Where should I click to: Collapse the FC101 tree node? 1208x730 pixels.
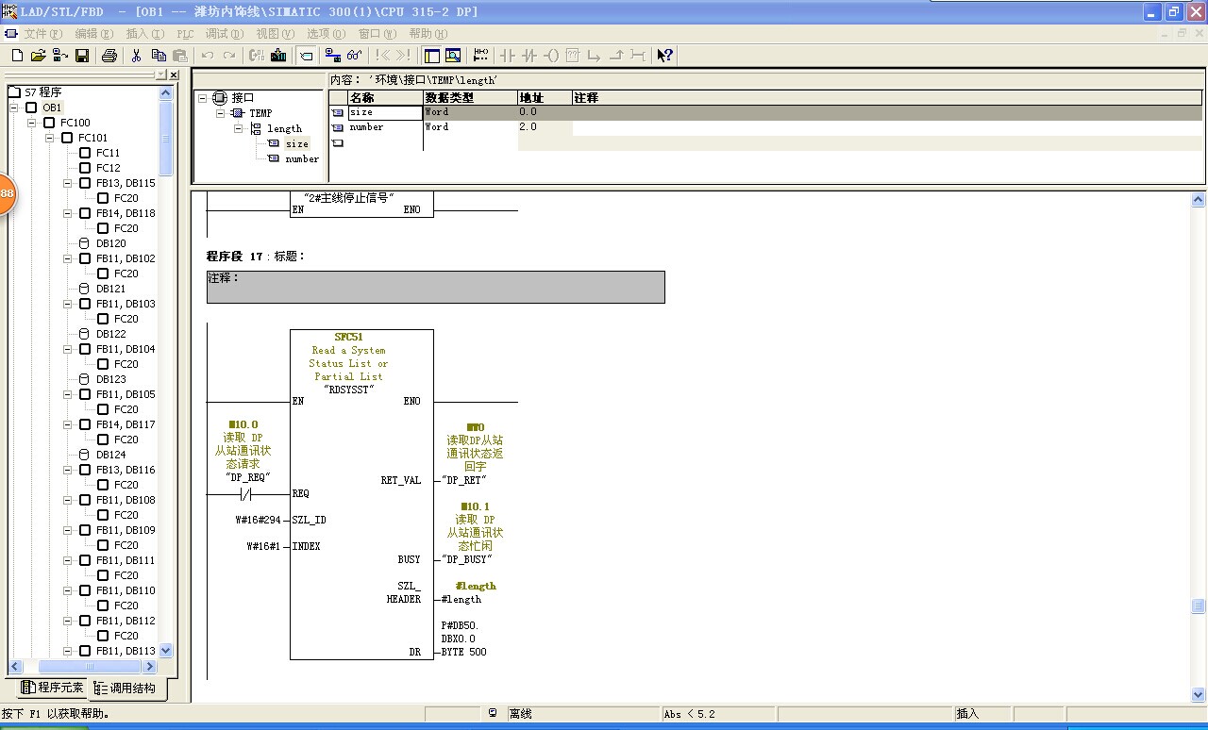tap(51, 138)
